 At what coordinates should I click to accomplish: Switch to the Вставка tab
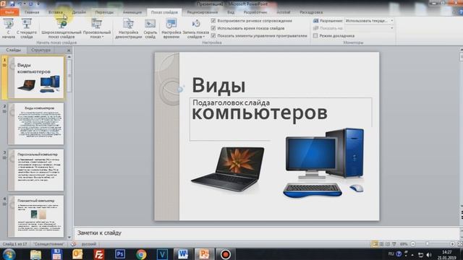click(56, 12)
